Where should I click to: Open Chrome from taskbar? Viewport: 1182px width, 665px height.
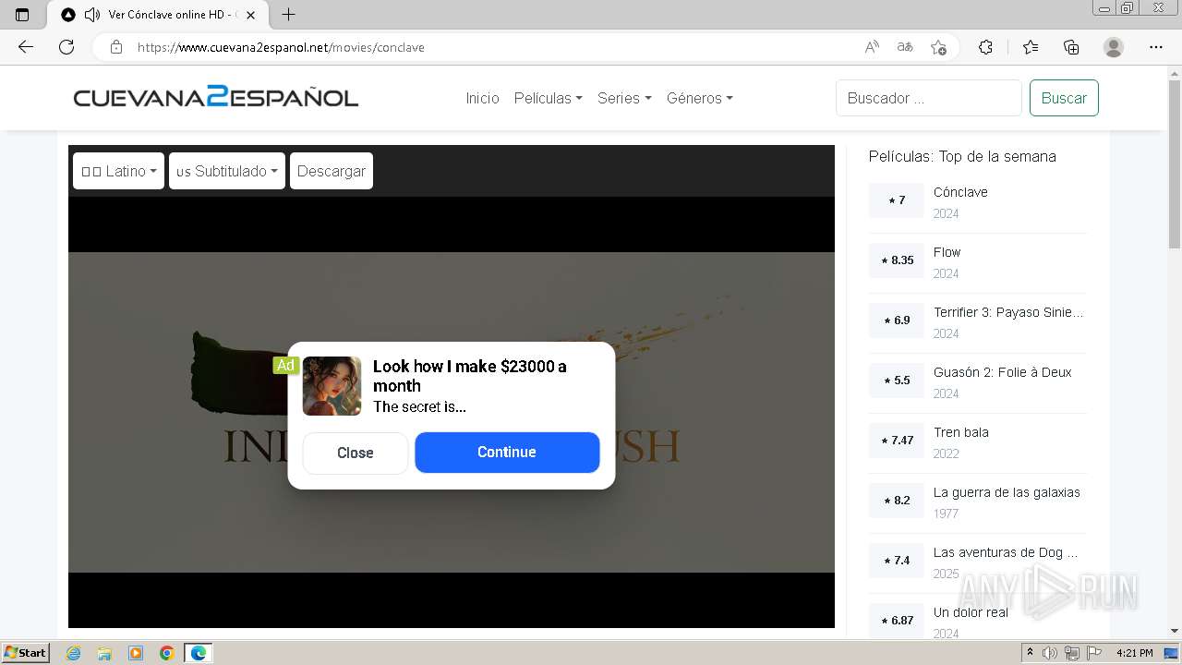[167, 653]
